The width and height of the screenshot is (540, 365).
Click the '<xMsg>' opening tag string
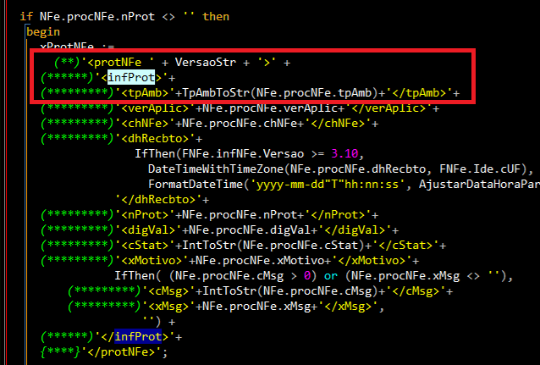[x=168, y=306]
